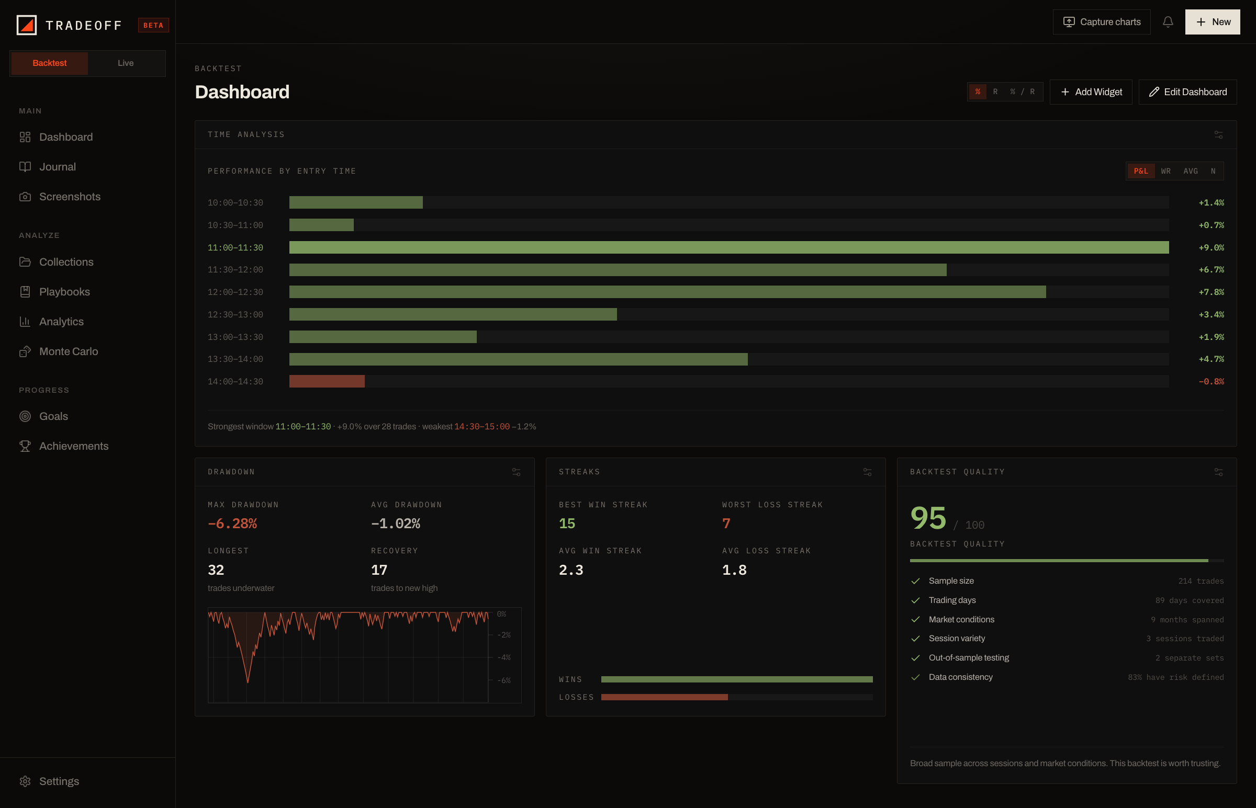
Task: Switch to Live mode
Action: tap(126, 63)
